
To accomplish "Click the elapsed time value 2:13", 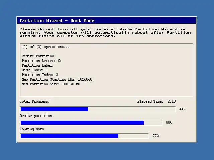I will 172,101.
